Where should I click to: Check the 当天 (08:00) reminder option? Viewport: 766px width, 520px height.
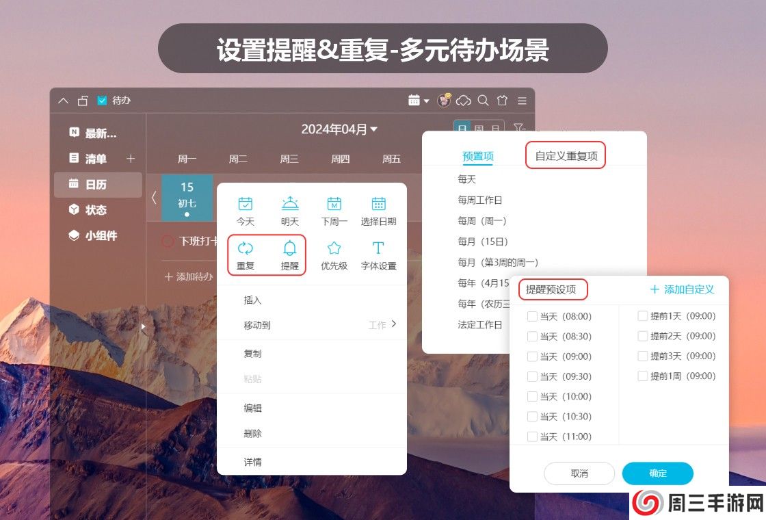pos(532,316)
